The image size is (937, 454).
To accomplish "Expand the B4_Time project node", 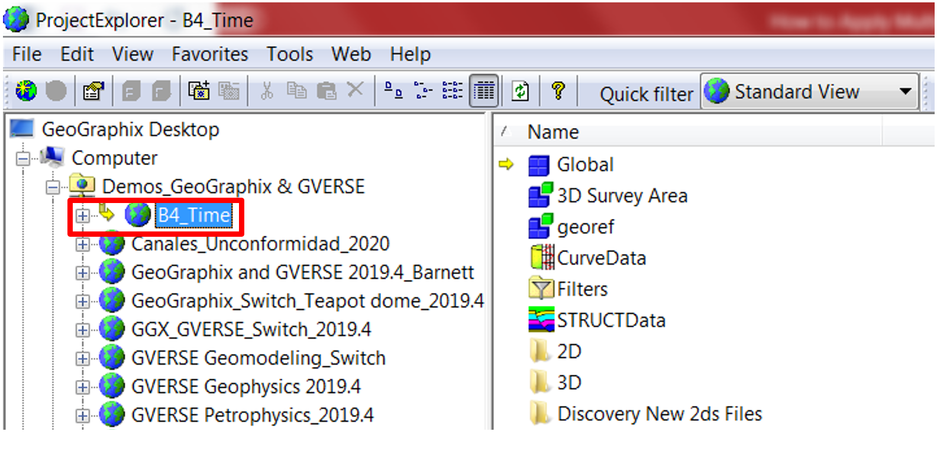I will tap(83, 215).
